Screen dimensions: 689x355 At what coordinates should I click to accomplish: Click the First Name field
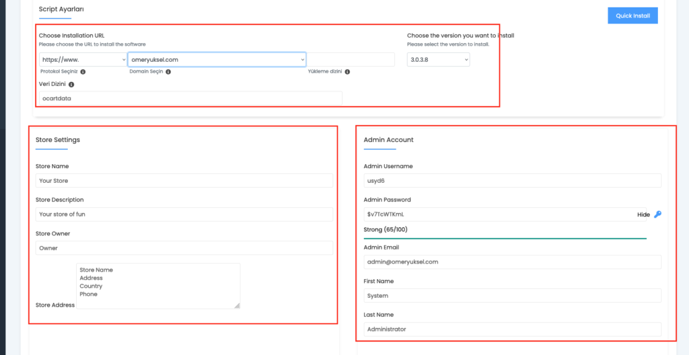click(512, 296)
